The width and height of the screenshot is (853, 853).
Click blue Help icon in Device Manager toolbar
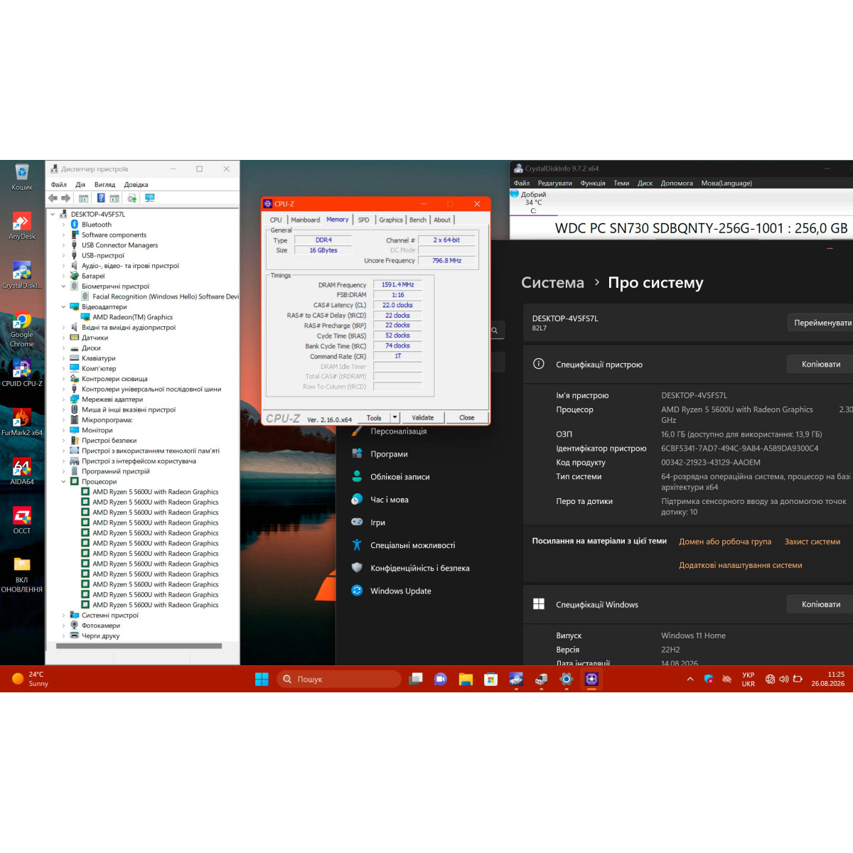[101, 198]
